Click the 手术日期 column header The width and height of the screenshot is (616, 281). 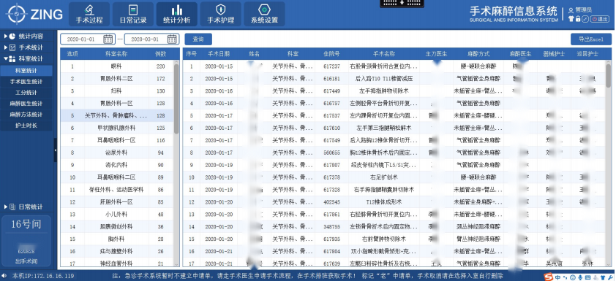219,54
